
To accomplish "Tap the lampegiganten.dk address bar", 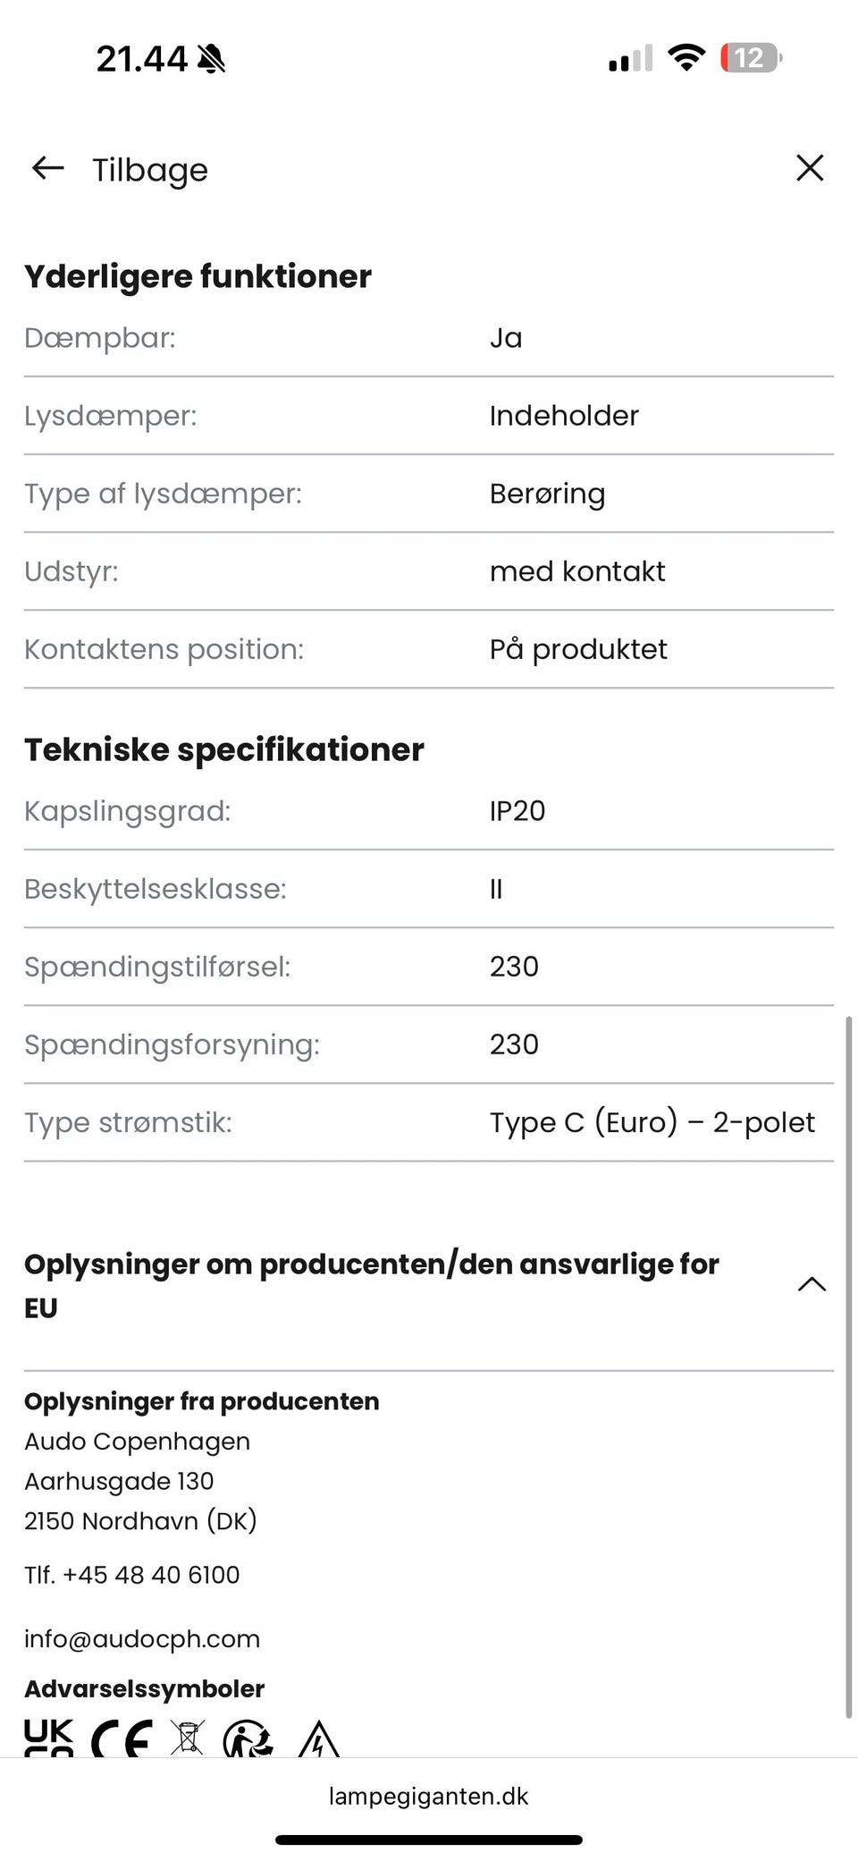I will point(429,1797).
